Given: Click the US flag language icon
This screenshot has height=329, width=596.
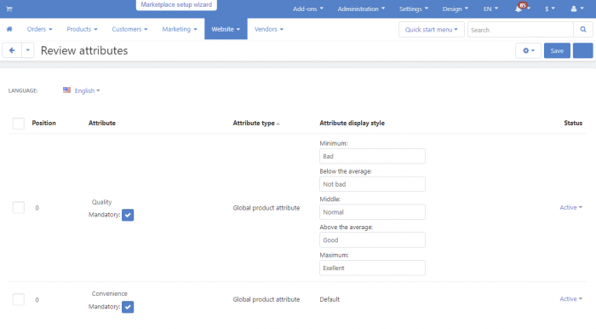Looking at the screenshot, I should click(67, 90).
